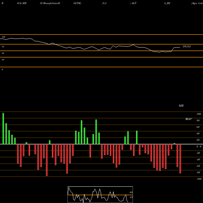Viewport: 203px width, 203px height.
Task: Click the 70 level label on RSI axis
Action: coord(3,47)
